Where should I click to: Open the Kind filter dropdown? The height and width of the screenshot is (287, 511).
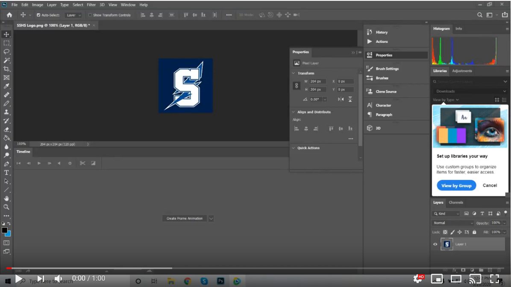pyautogui.click(x=446, y=214)
